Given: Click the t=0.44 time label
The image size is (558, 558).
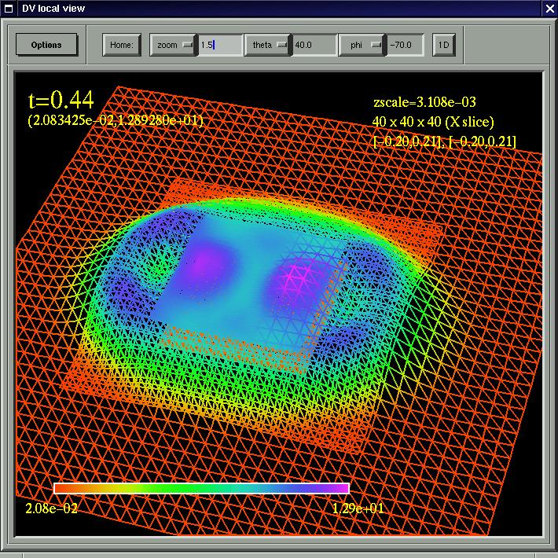Looking at the screenshot, I should [61, 100].
